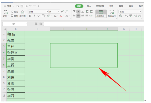Click the distributed alignment icon

point(91,16)
